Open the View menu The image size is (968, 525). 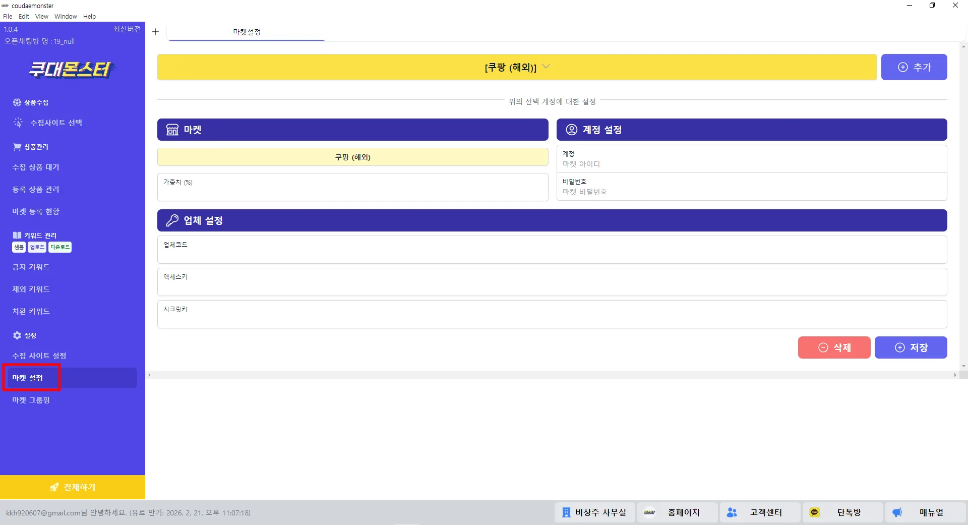point(42,16)
